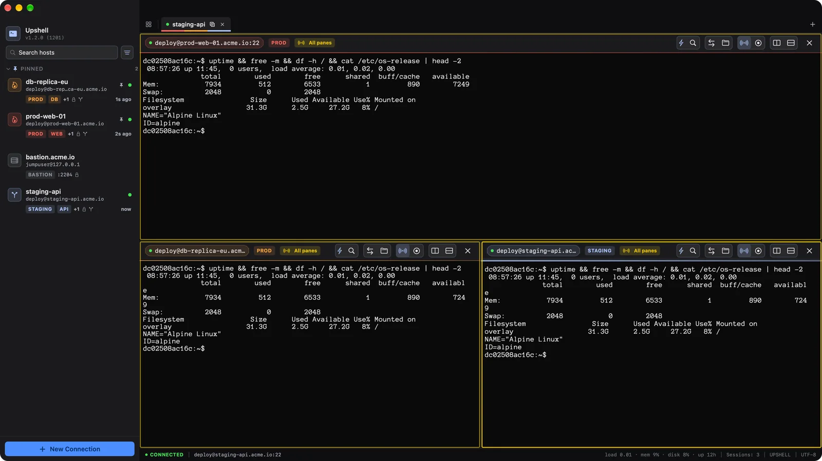Open quick commands in prod-web-01 pane

coord(681,43)
